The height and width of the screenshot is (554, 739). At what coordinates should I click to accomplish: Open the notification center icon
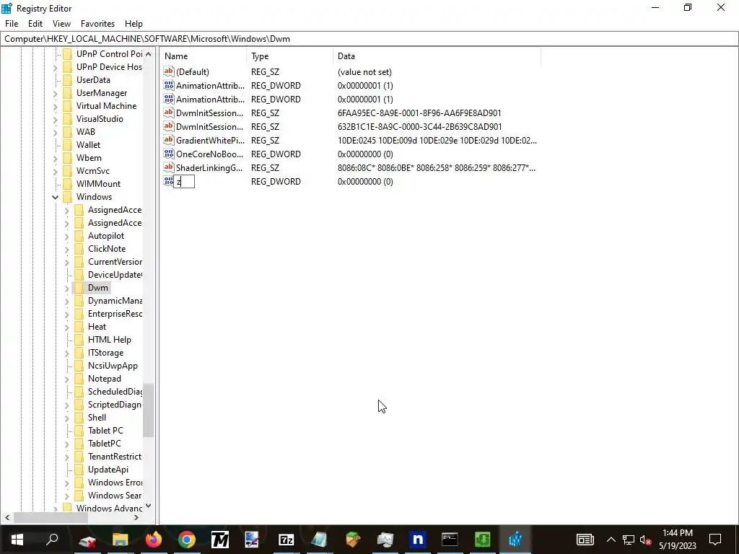click(715, 540)
